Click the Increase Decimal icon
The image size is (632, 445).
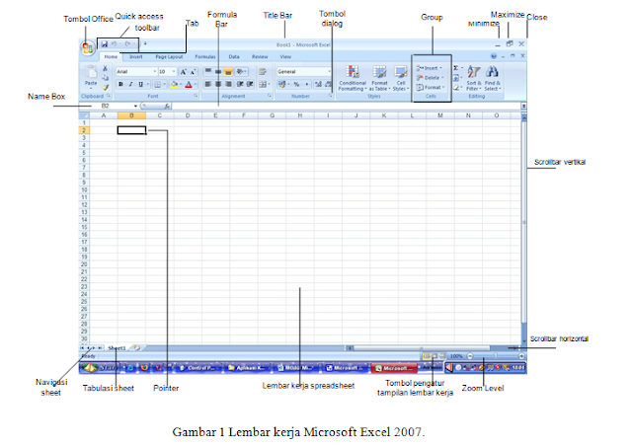click(318, 84)
